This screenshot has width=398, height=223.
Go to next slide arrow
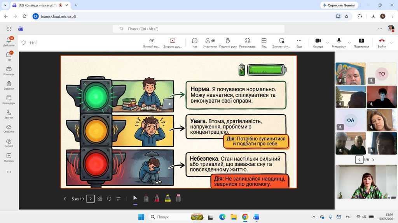click(91, 199)
